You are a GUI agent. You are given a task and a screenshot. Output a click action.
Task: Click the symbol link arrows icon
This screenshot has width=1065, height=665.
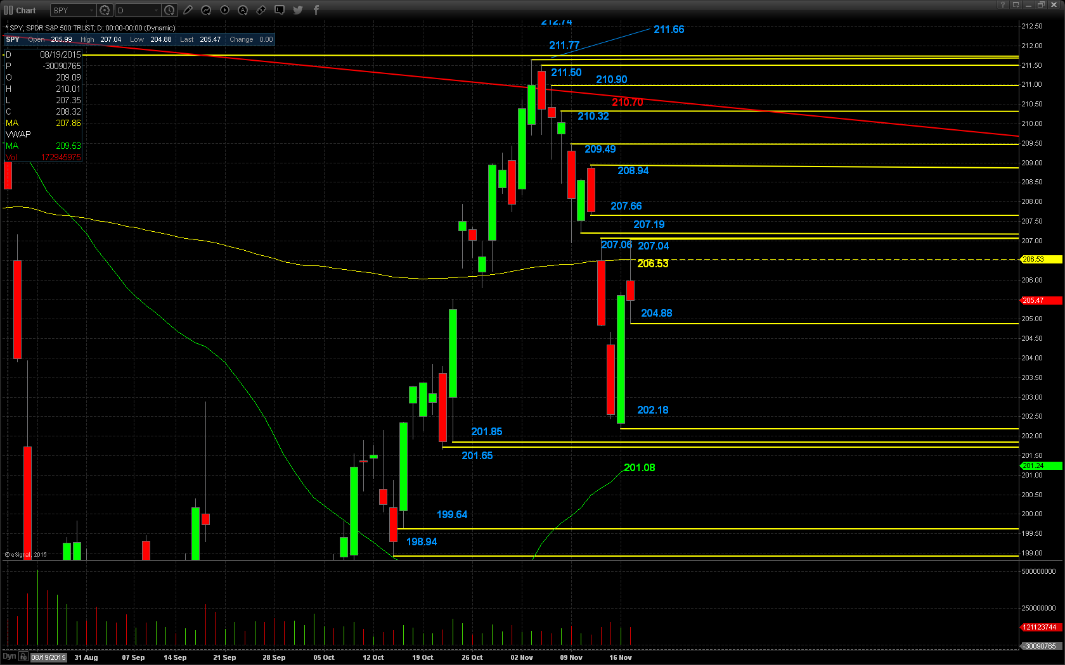coord(261,10)
